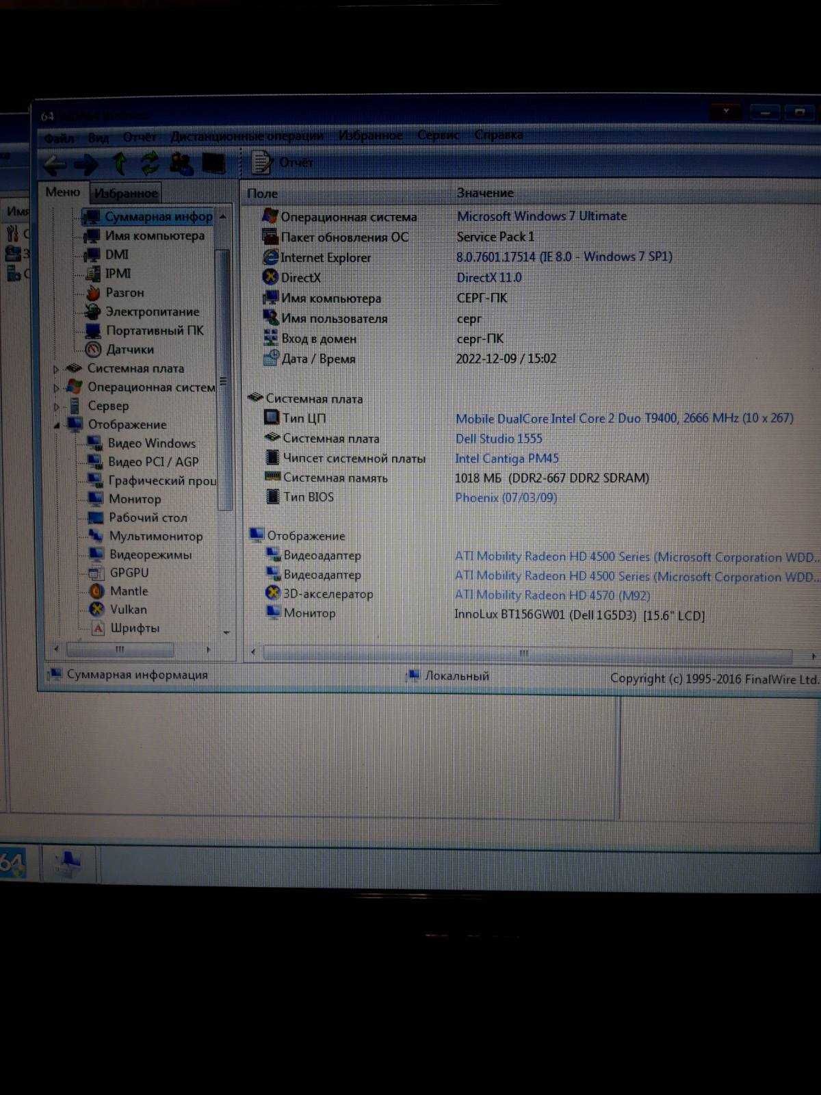Expand the Операционная система tree node
This screenshot has width=821, height=1095.
[57, 388]
